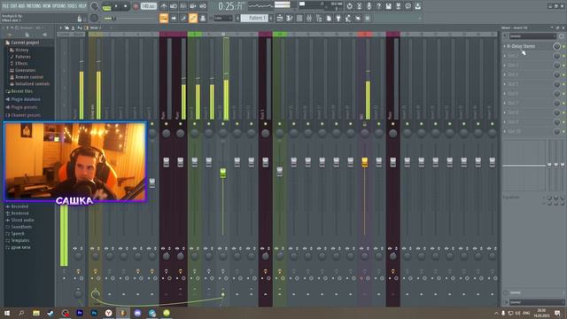567x319 pixels.
Task: Open the channel rack view icon
Action: point(299,18)
